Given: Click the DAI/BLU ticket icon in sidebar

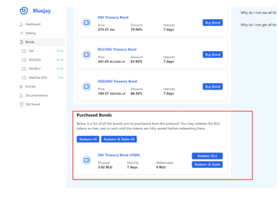Looking at the screenshot, I should (x=24, y=69).
